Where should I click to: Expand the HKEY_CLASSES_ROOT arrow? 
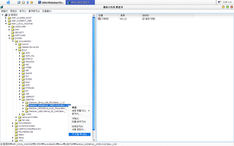[x=6, y=18]
